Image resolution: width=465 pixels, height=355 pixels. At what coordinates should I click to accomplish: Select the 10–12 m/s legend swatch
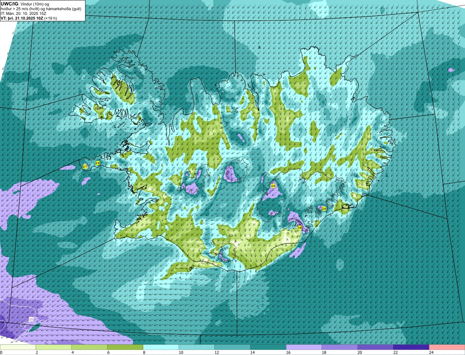point(197,347)
